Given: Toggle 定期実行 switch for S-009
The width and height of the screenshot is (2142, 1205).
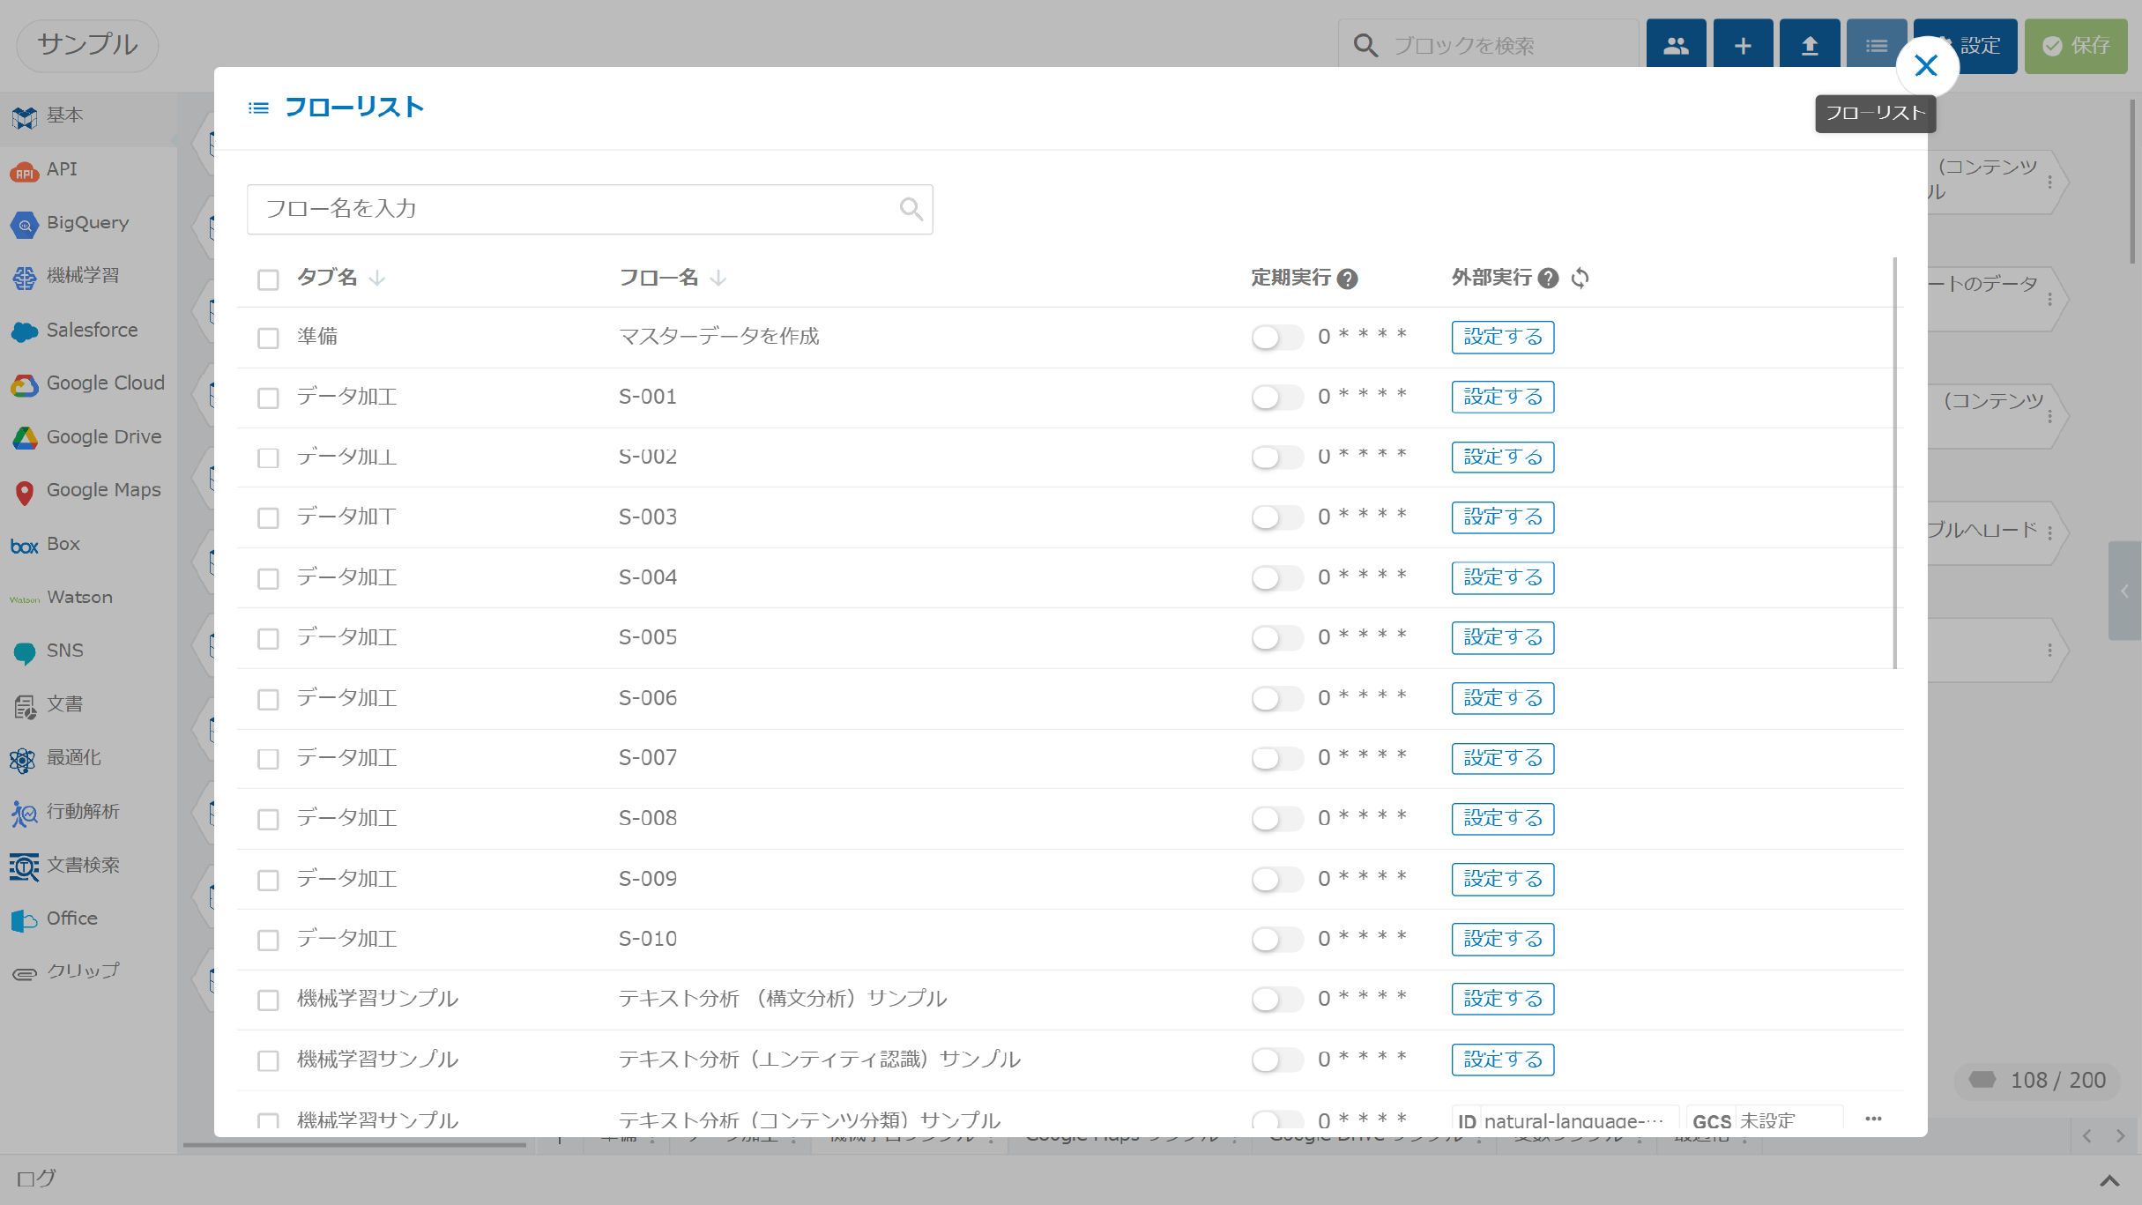Looking at the screenshot, I should pos(1276,879).
